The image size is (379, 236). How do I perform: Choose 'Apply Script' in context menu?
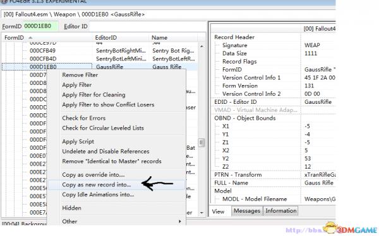tap(78, 142)
